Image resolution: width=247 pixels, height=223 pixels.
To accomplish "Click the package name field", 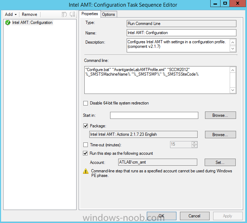I will coord(143,134).
